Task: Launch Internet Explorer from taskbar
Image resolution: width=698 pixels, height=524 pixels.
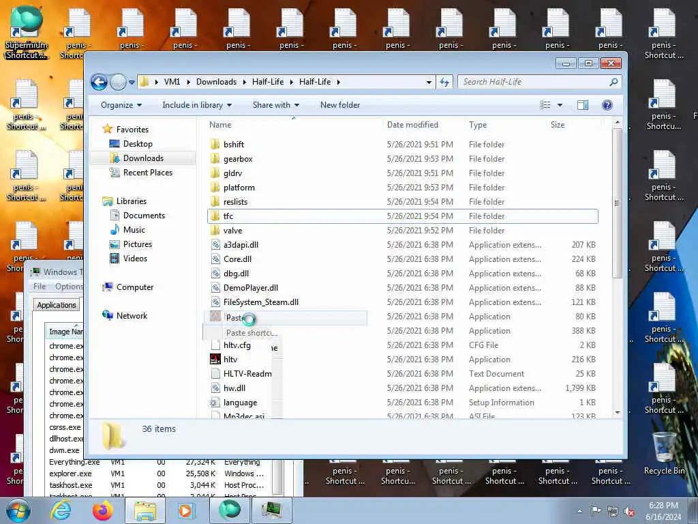Action: 61,510
